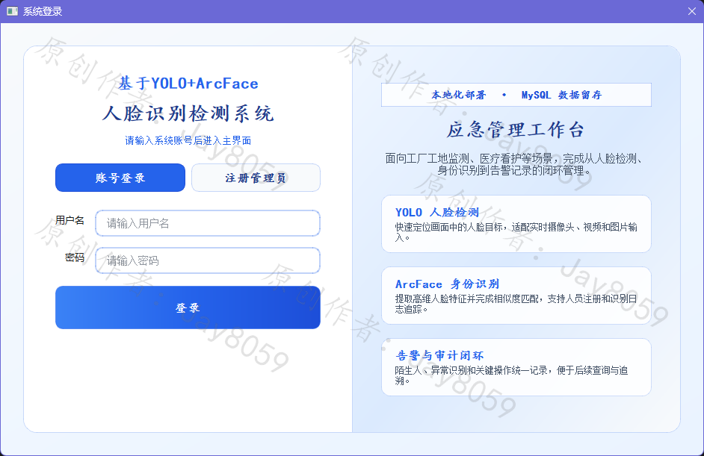
Task: Open the 注册管理员 tab
Action: coord(256,178)
